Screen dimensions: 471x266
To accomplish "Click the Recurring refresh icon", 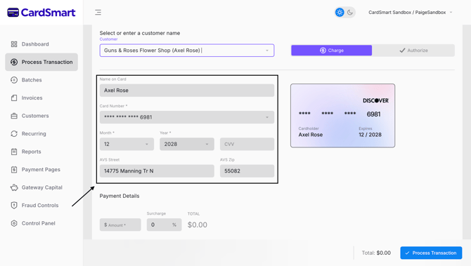I will coord(14,134).
